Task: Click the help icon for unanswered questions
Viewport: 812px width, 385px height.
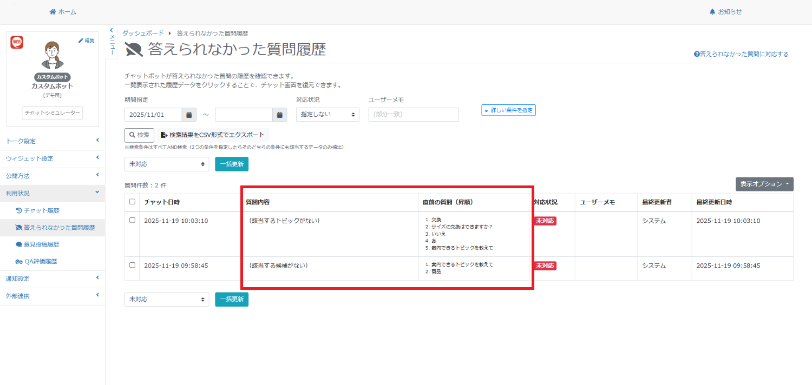Action: pos(697,54)
